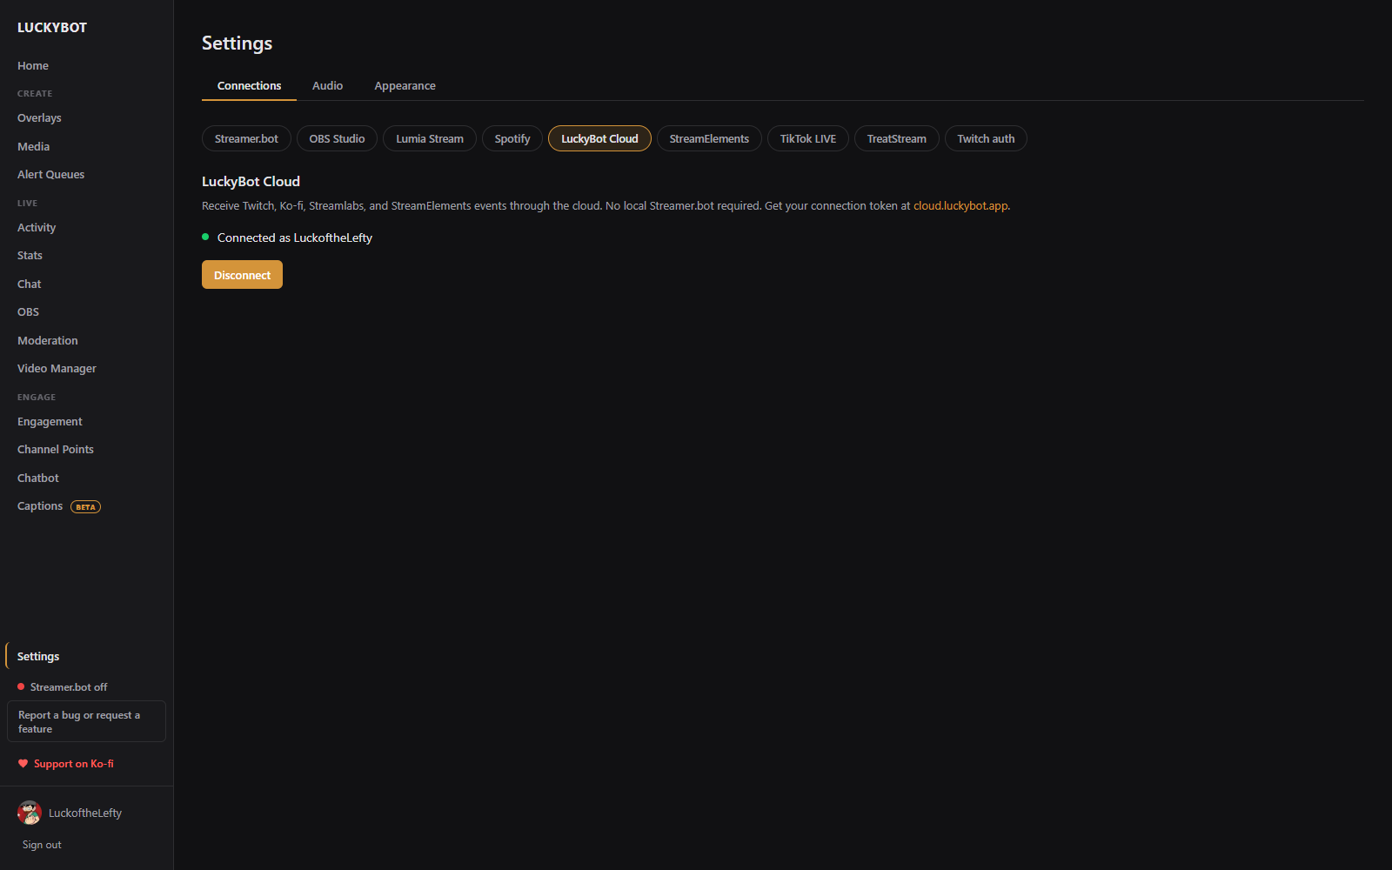This screenshot has width=1392, height=870.
Task: Open the Captions page
Action: coord(40,506)
